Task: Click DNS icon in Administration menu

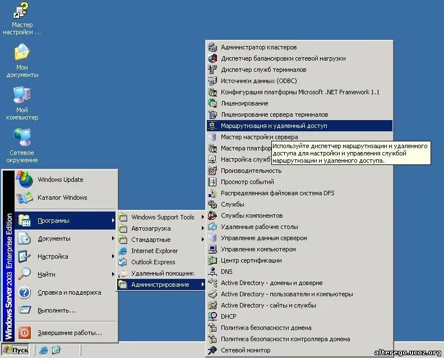Action: pos(212,272)
